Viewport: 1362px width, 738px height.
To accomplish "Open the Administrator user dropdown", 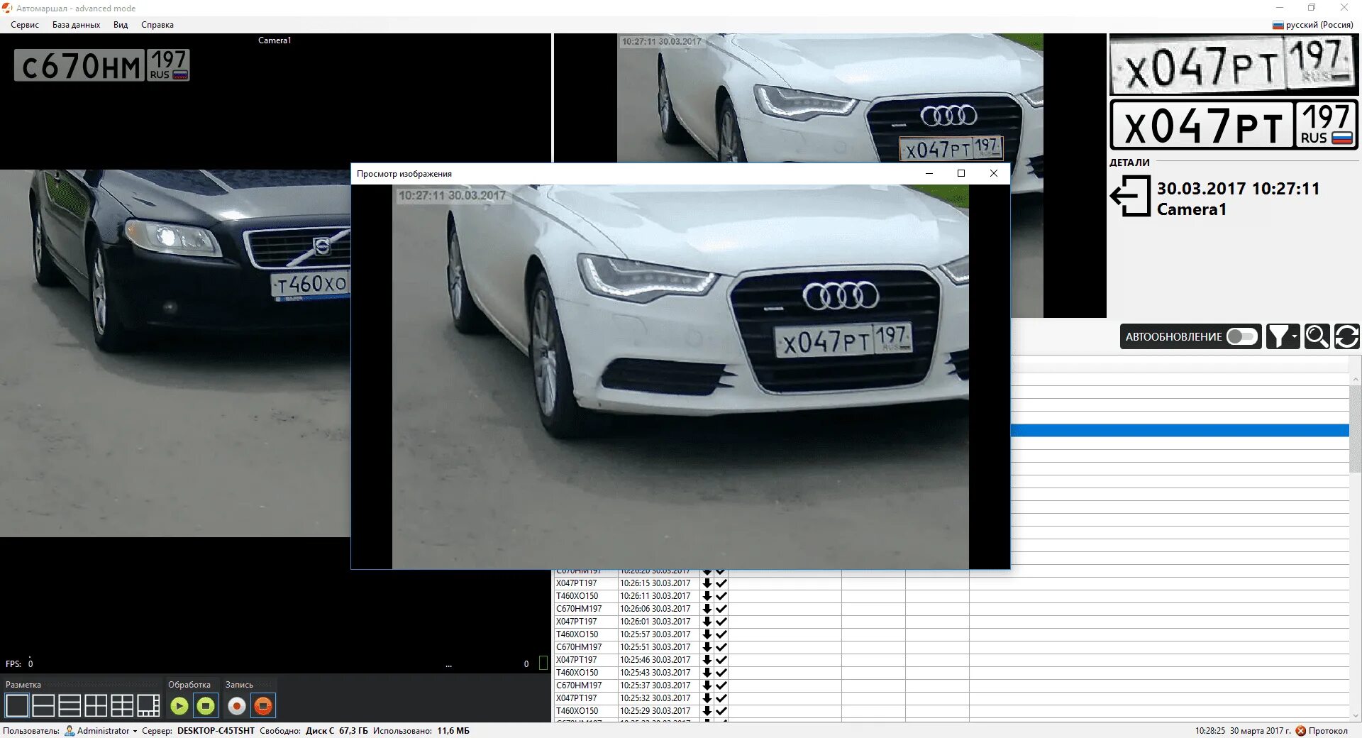I will click(x=101, y=731).
